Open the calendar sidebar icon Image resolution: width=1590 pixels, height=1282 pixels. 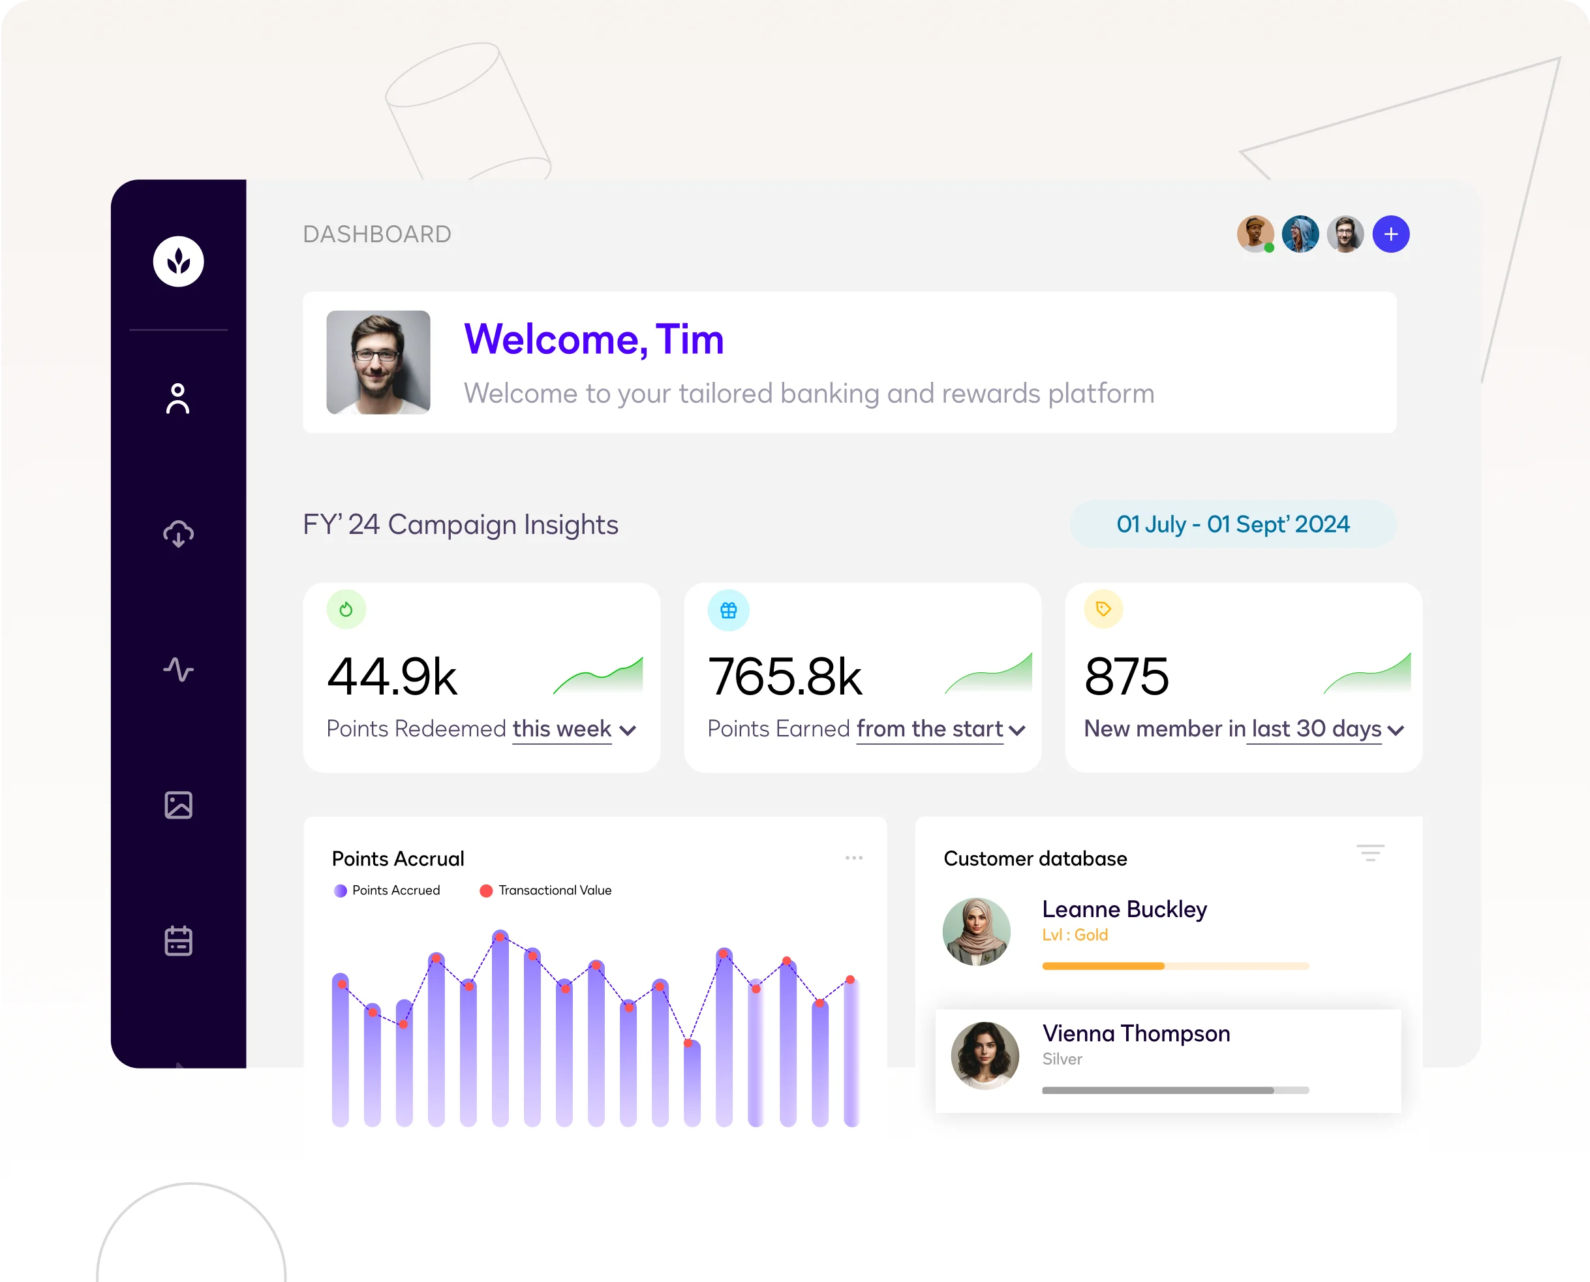coord(178,941)
